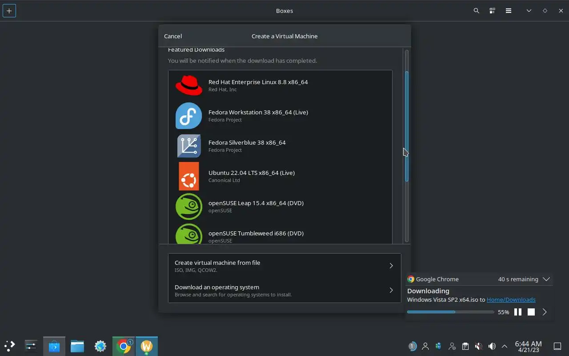Switch to Boxes app in taskbar
The height and width of the screenshot is (356, 569).
[147, 346]
